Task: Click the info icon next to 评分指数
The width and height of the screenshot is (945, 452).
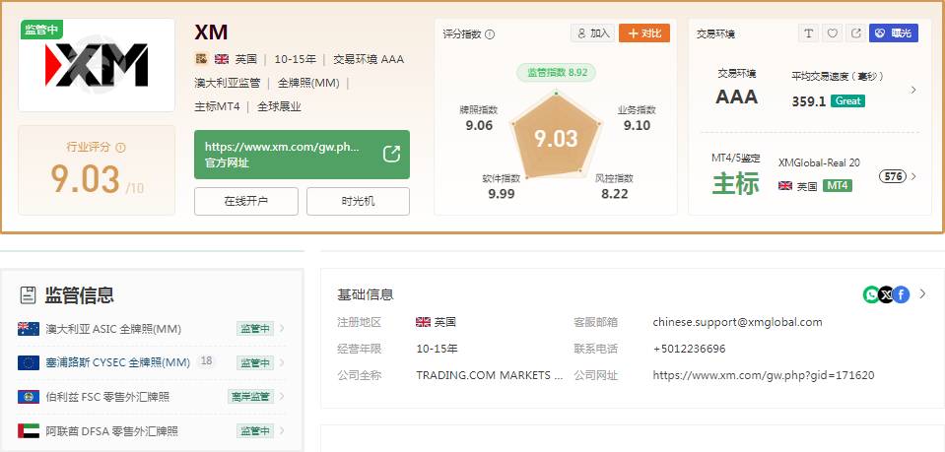Action: [x=490, y=34]
